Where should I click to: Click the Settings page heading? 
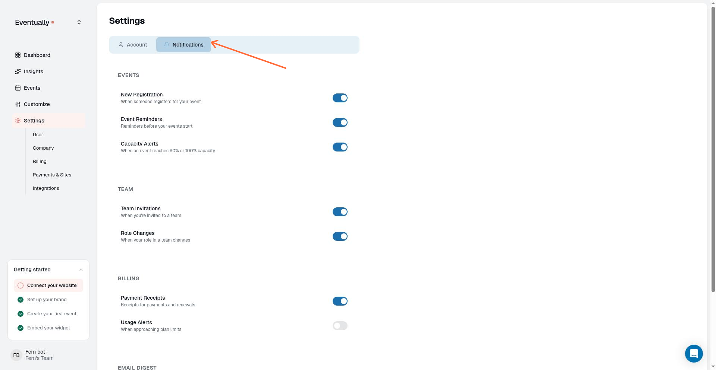point(127,21)
